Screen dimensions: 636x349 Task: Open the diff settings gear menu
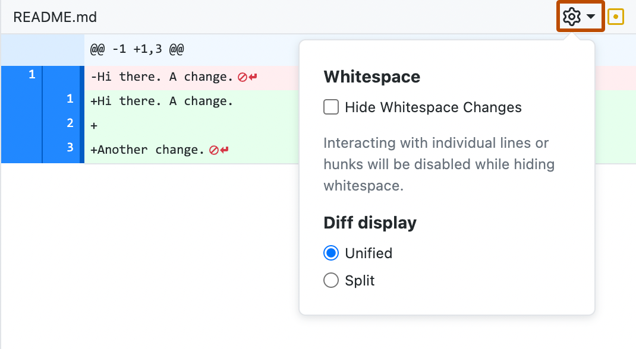tap(580, 17)
